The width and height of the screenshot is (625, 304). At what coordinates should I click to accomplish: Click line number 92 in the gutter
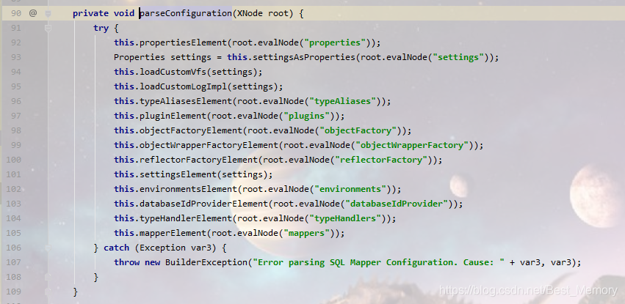coord(16,42)
